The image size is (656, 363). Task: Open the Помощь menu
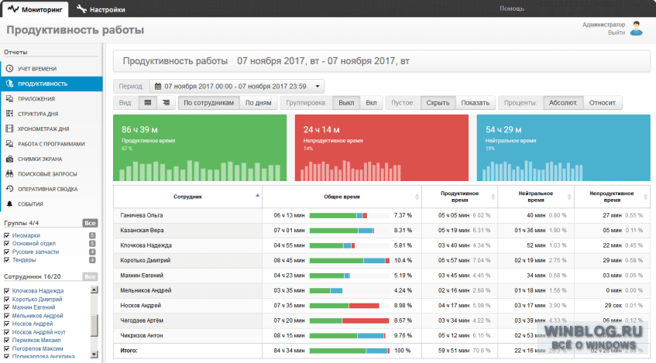(x=512, y=9)
